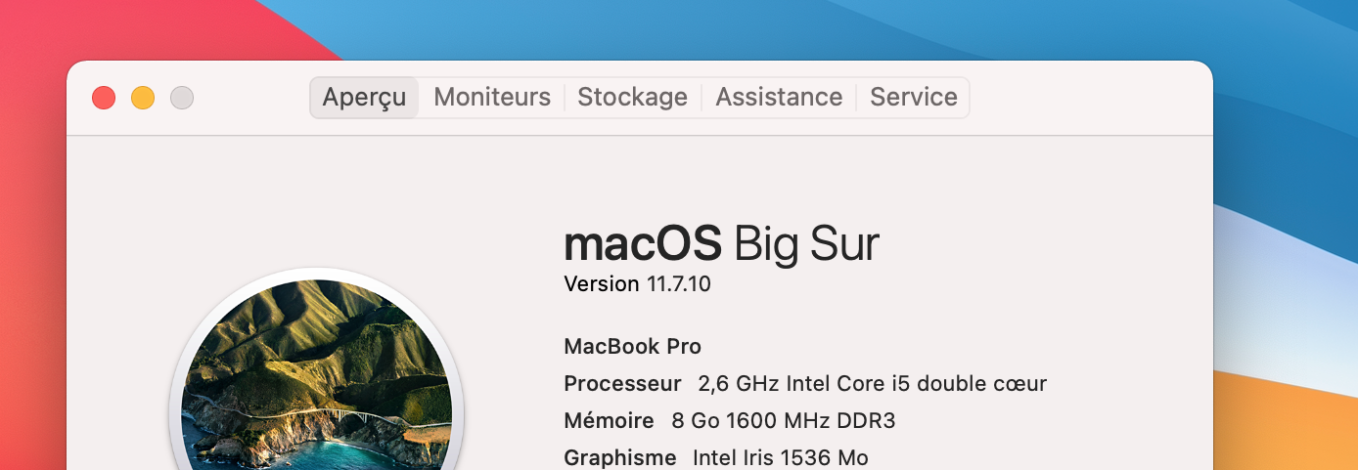Click empty title bar beside the Service tab
Screen dimensions: 1358x470
coord(1086,98)
